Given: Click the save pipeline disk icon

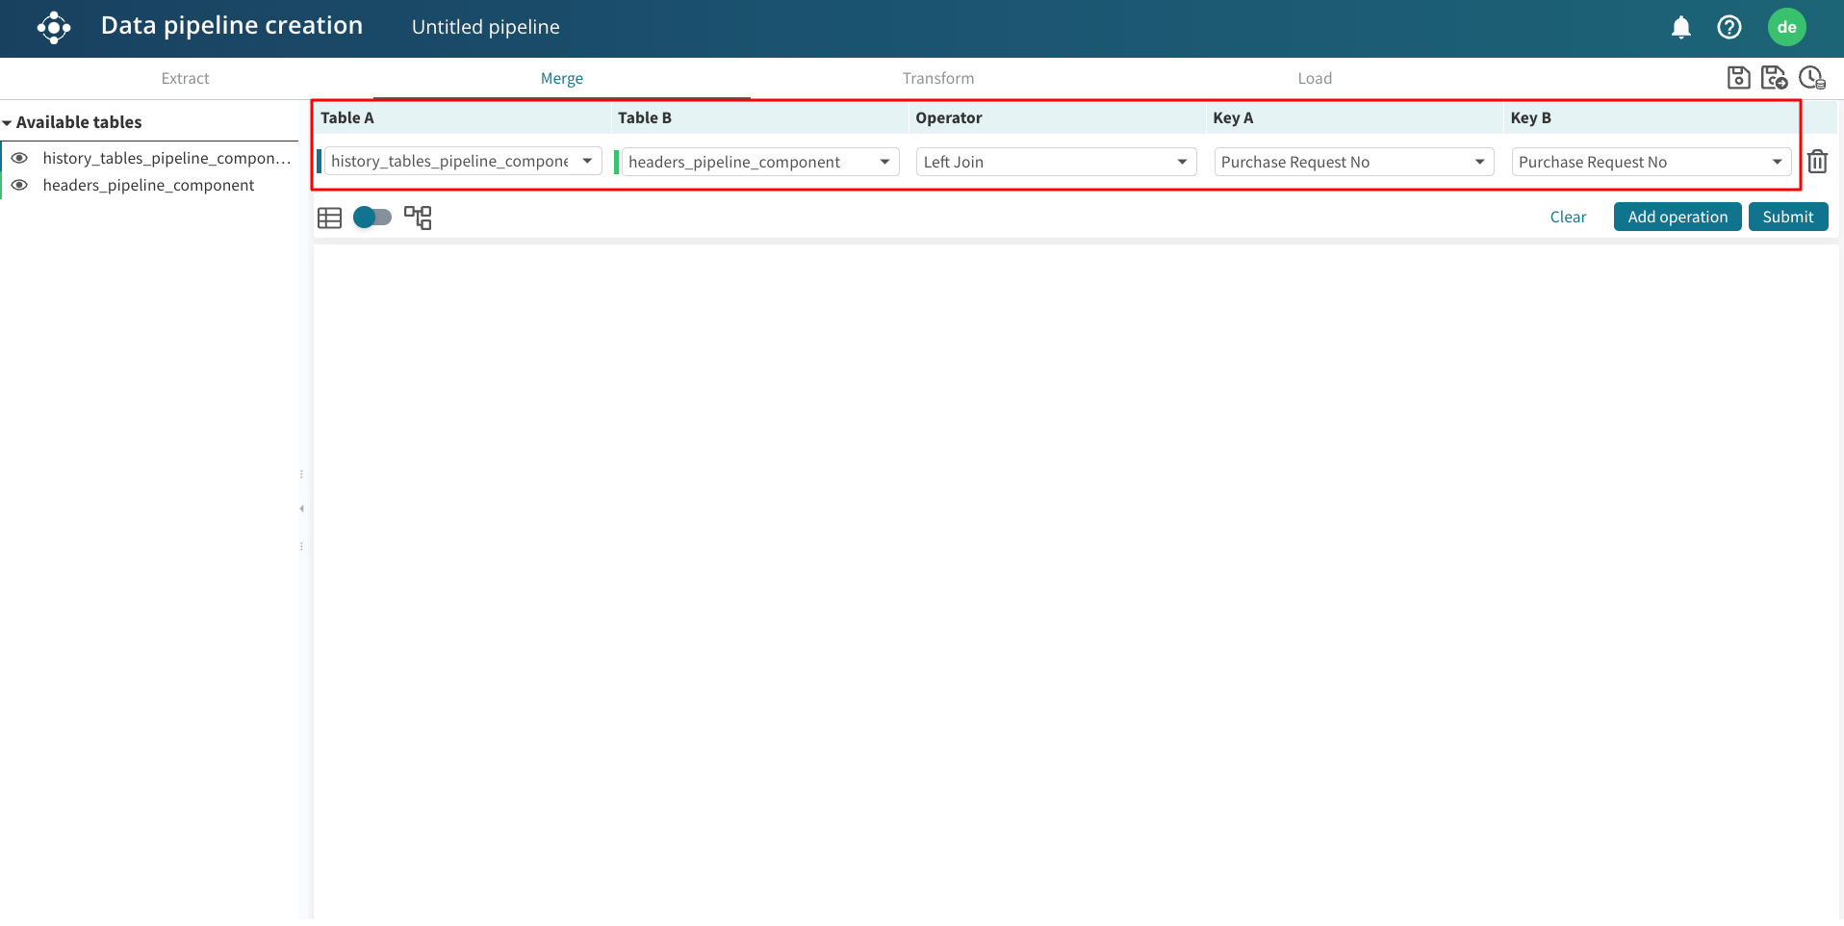Looking at the screenshot, I should pos(1738,78).
